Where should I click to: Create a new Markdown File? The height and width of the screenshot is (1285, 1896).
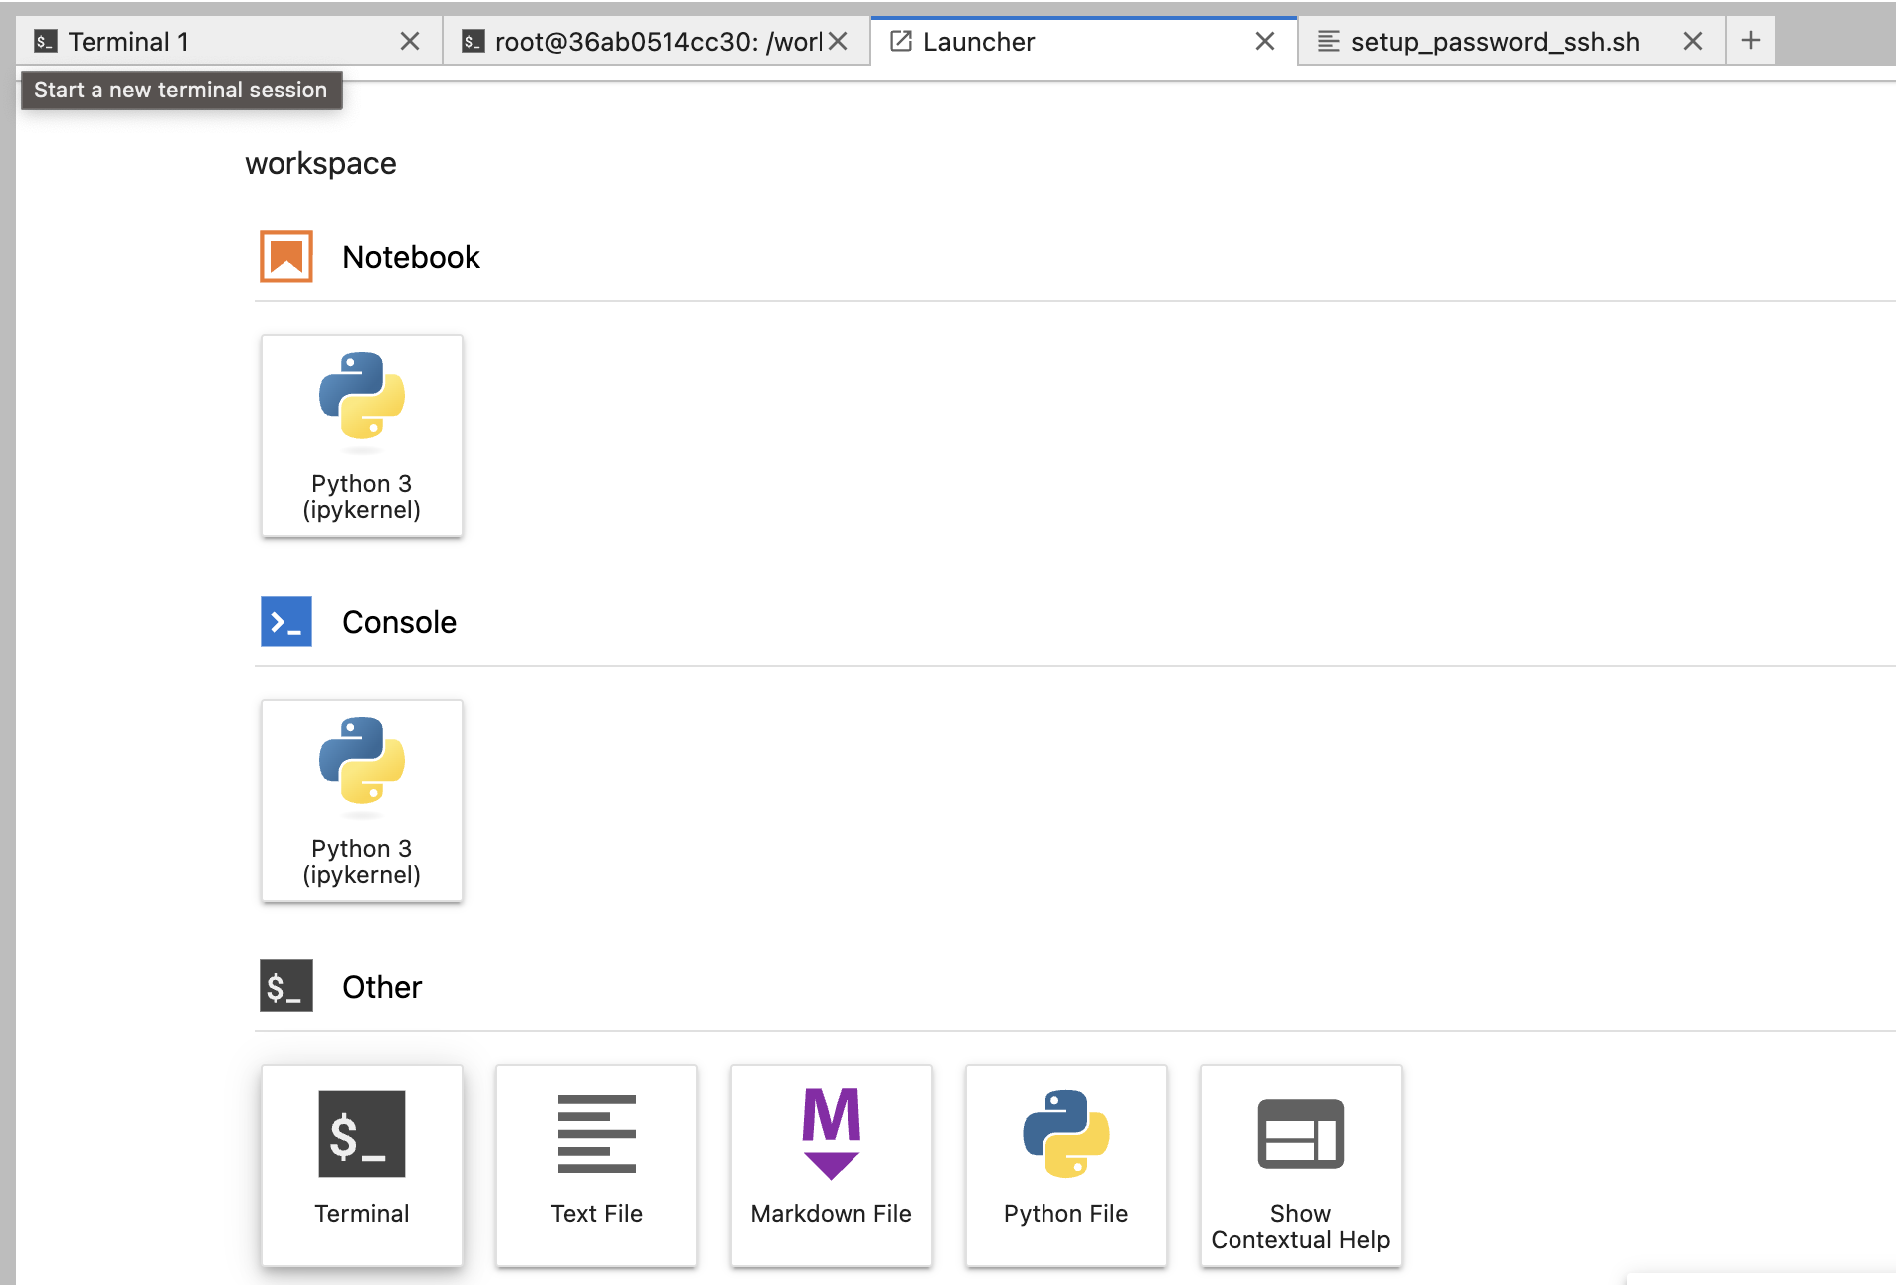coord(831,1166)
